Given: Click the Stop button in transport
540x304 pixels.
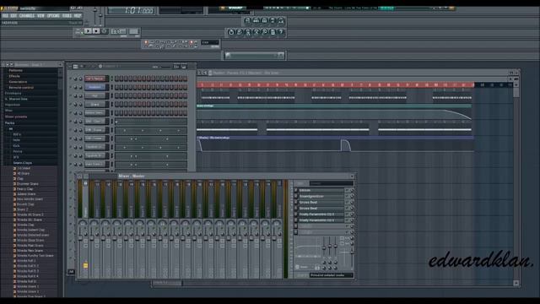Looking at the screenshot, I should [96, 31].
